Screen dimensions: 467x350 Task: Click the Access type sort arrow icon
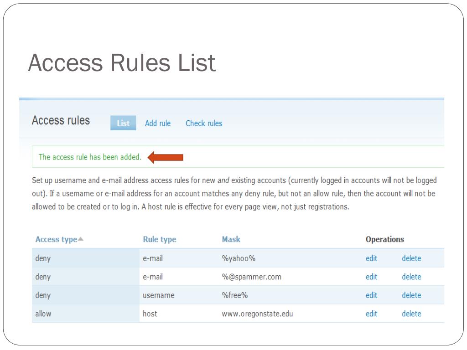click(81, 239)
